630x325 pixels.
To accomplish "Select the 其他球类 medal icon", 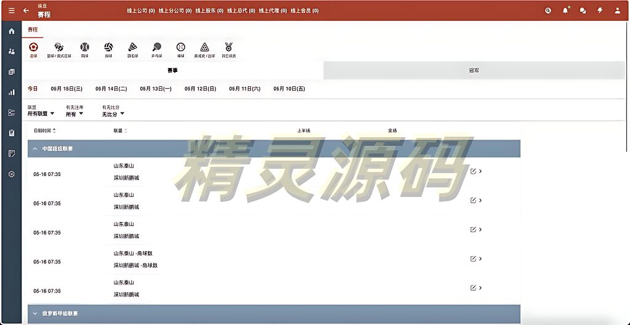I will tap(229, 50).
